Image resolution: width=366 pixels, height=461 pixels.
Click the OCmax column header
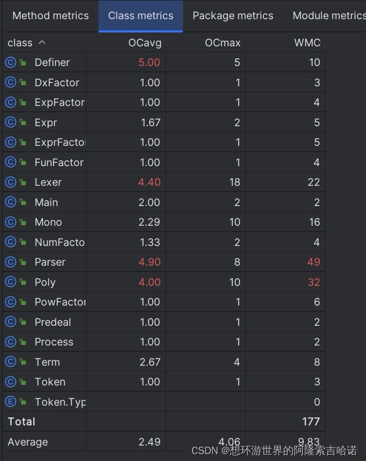tap(223, 43)
